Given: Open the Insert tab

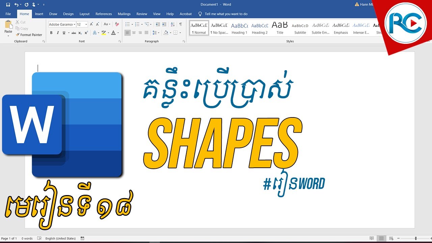Looking at the screenshot, I should (x=39, y=14).
